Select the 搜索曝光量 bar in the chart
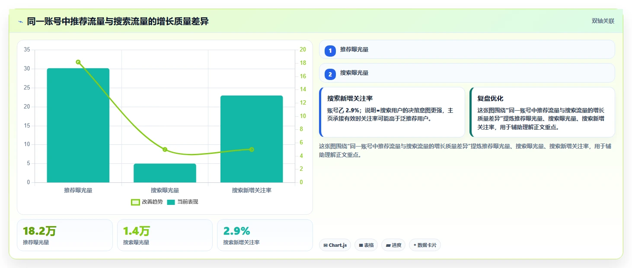This screenshot has height=268, width=632. click(x=165, y=173)
